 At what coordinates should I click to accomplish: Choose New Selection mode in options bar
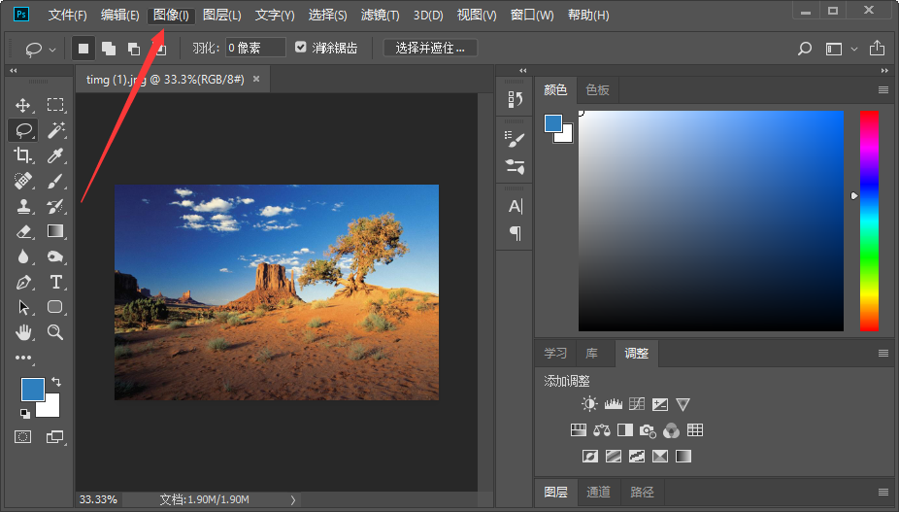[83, 49]
